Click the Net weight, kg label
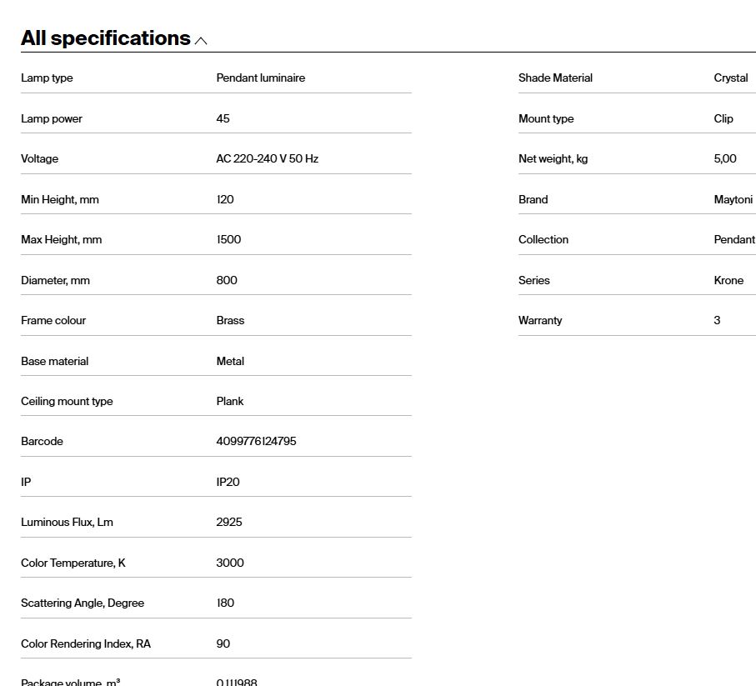The height and width of the screenshot is (686, 756). point(553,159)
